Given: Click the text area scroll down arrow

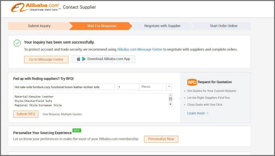Looking at the screenshot, I should click(171, 105).
